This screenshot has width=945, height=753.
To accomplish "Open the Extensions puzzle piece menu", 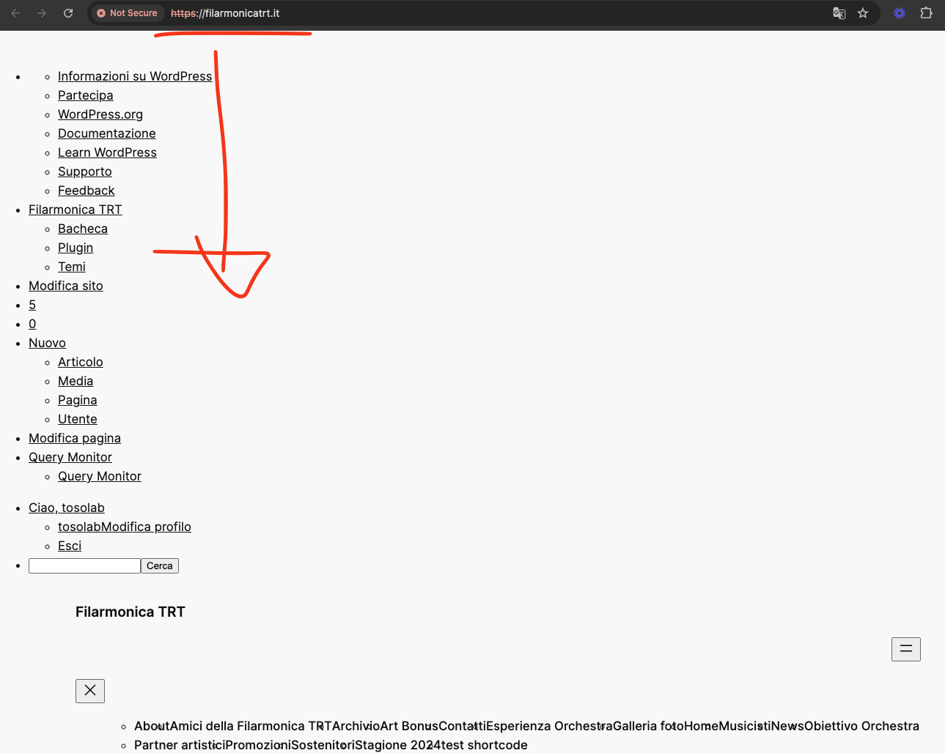I will pyautogui.click(x=926, y=13).
